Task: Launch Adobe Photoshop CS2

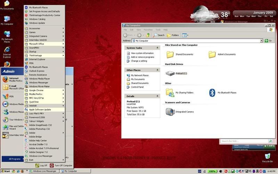Action: [x=44, y=129]
